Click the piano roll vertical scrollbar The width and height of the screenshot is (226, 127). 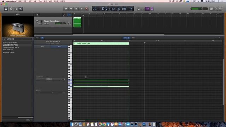pos(224,81)
